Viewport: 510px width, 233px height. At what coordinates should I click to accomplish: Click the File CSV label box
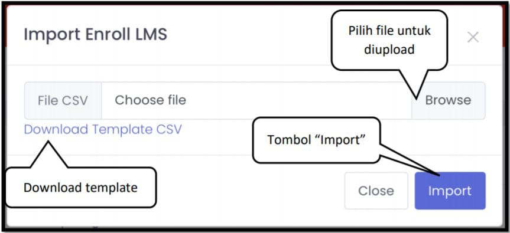pyautogui.click(x=63, y=100)
